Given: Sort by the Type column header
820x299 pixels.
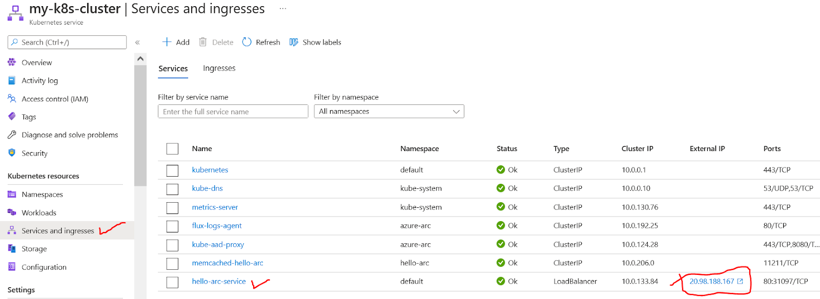Looking at the screenshot, I should (x=561, y=148).
